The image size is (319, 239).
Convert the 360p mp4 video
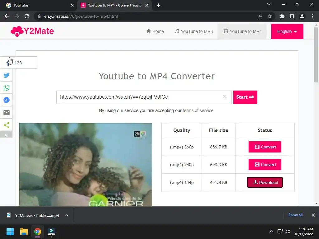click(265, 147)
